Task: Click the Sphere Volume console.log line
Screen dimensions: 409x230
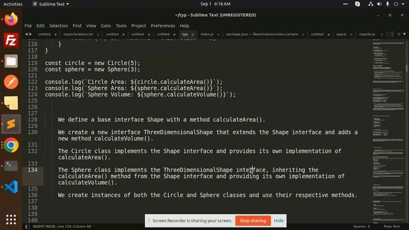Action: 140,95
